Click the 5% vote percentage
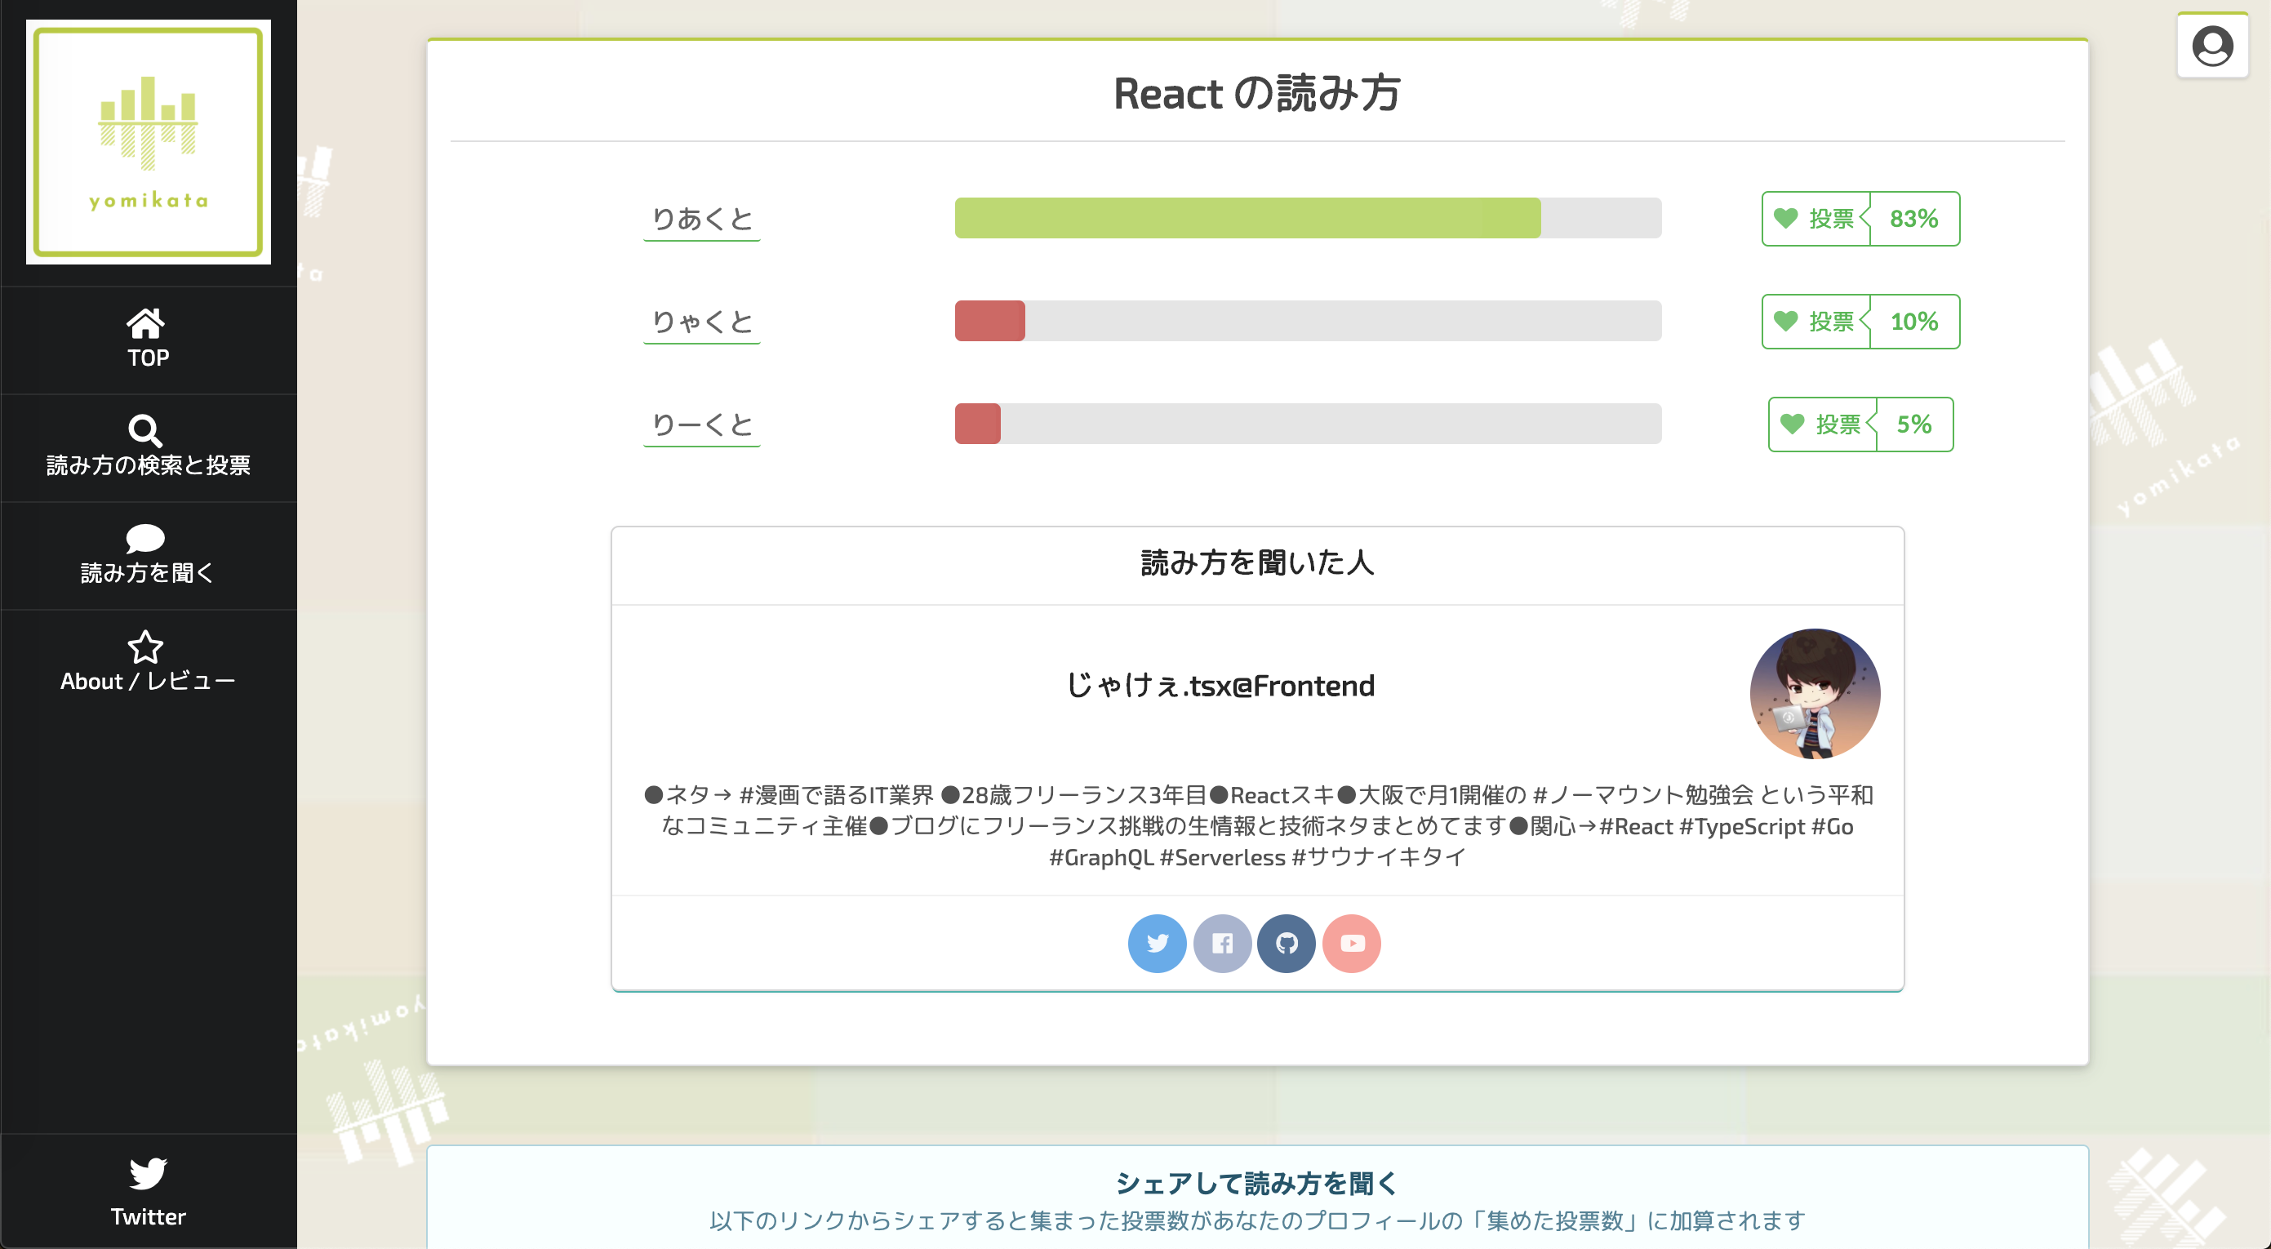Screen dimensions: 2271x1249 [x=1914, y=424]
